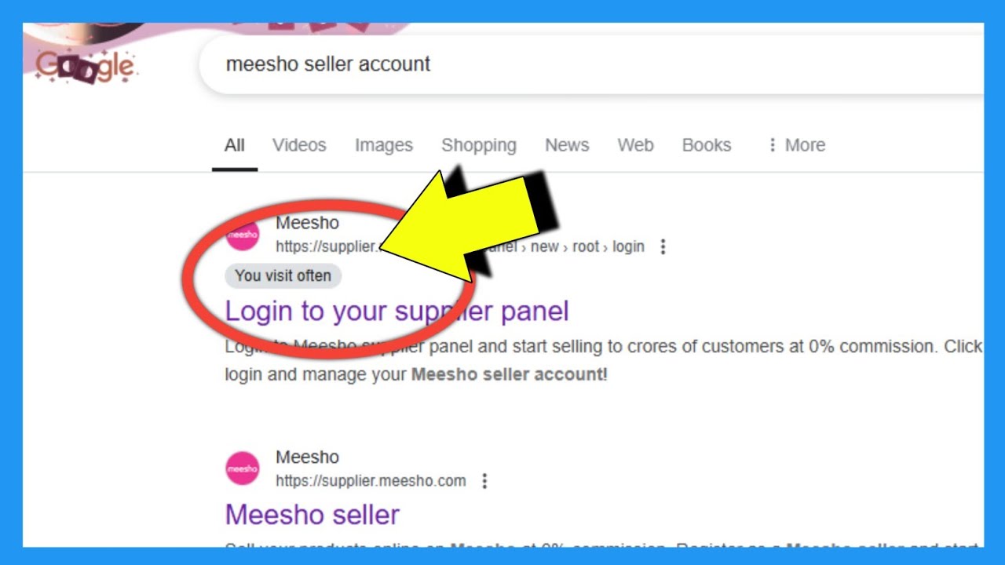The width and height of the screenshot is (1005, 565).
Task: Open the 'Meesho seller' result link
Action: pyautogui.click(x=312, y=515)
